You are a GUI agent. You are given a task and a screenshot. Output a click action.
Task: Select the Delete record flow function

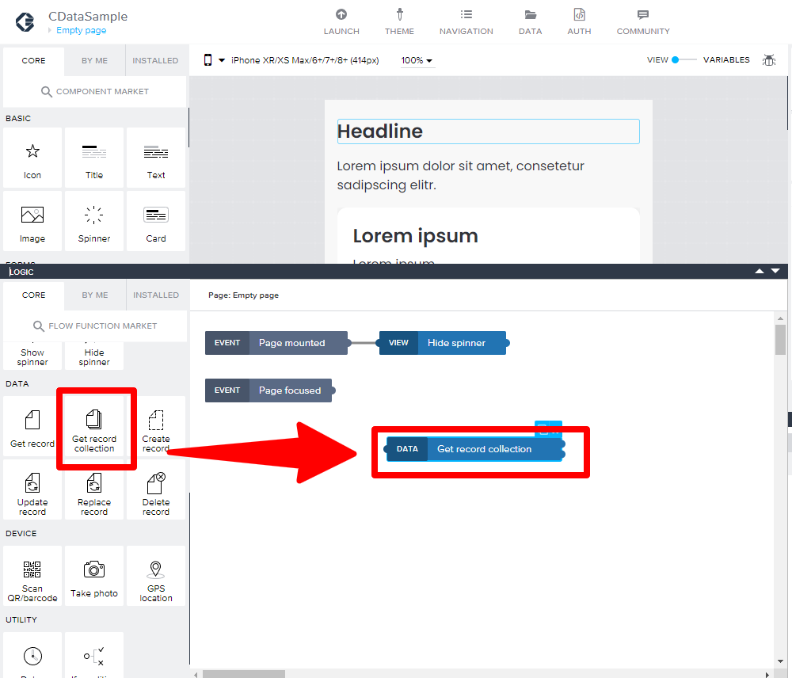click(155, 489)
